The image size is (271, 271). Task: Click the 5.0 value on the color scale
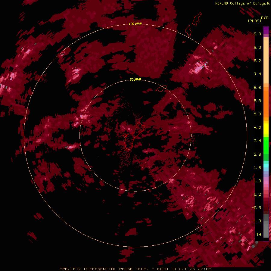(257, 114)
